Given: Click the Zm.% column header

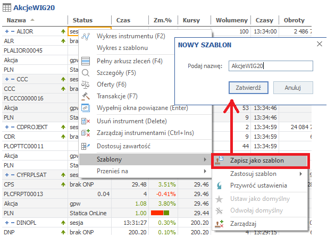Looking at the screenshot, I should click(163, 20).
